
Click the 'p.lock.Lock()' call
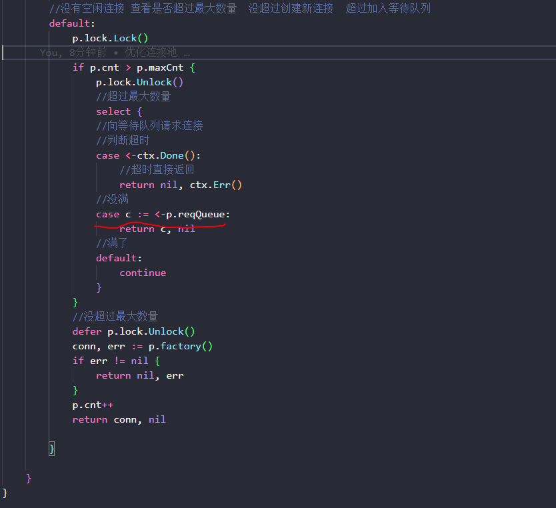tap(110, 38)
